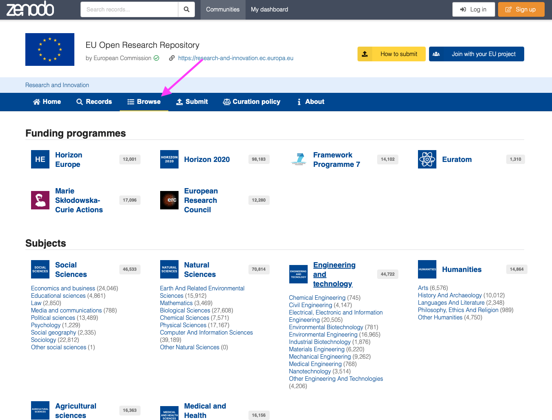
Task: Go to the Home tab
Action: 47,102
